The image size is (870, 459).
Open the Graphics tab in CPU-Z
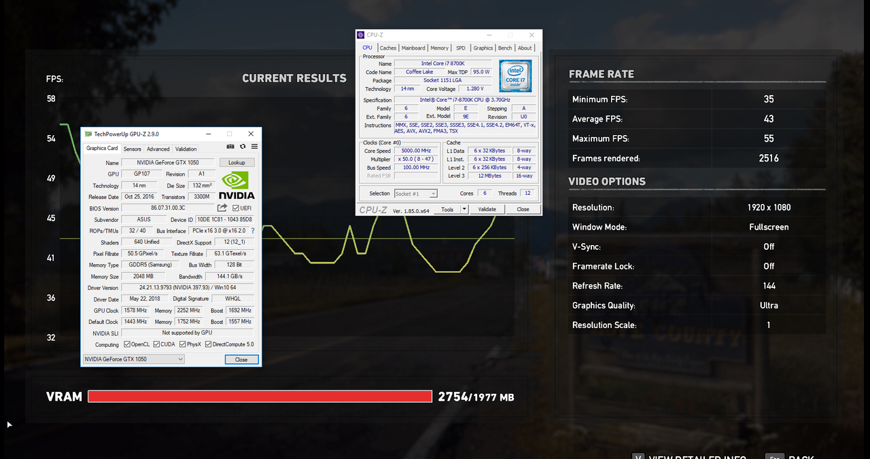click(x=483, y=48)
